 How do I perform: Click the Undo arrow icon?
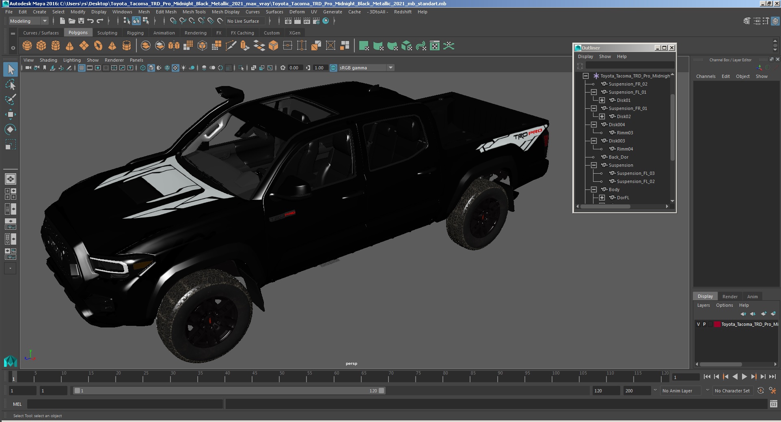(x=91, y=21)
